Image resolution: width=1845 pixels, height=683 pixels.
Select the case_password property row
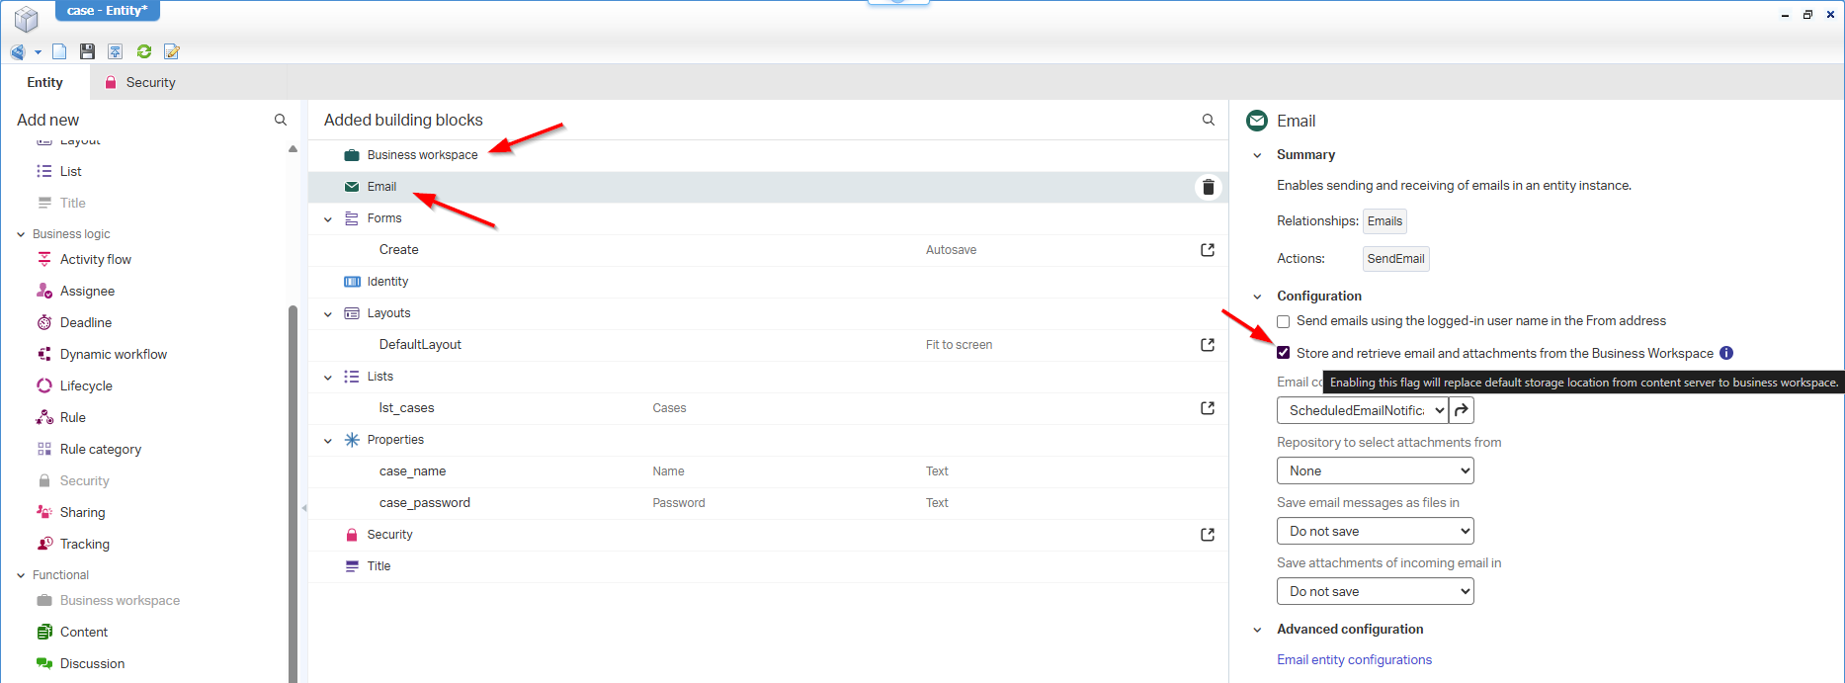click(768, 503)
